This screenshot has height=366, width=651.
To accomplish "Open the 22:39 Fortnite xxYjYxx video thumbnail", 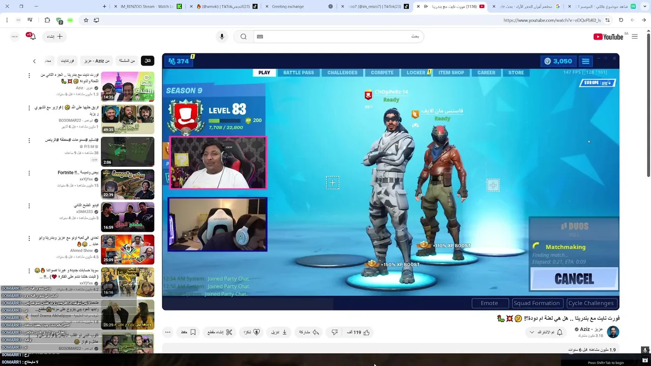I will click(x=128, y=185).
